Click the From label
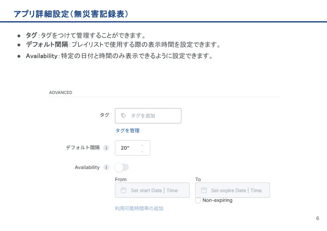The height and width of the screenshot is (231, 327). click(121, 179)
